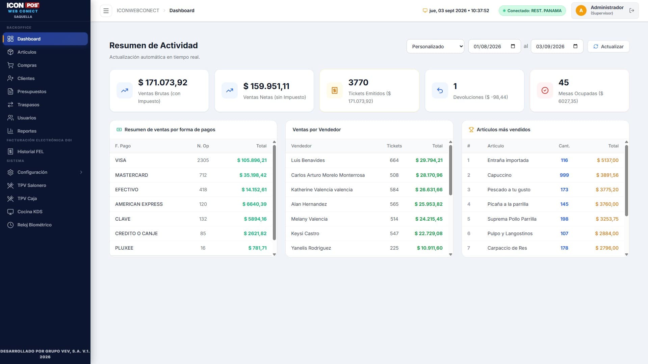
Task: Open the Mesas Ocupadas 45 card
Action: point(579,90)
